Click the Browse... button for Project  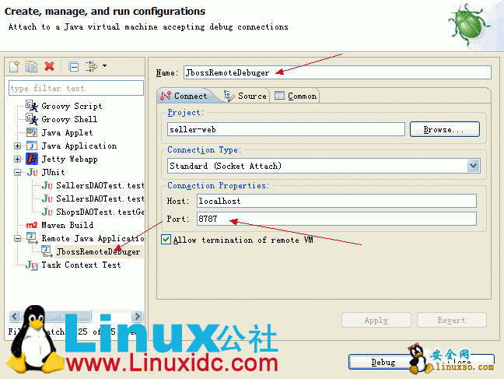pos(444,129)
